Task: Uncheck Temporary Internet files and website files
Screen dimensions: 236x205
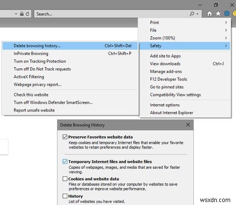Action: pos(65,162)
